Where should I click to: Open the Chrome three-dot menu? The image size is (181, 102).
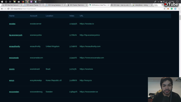(179, 9)
